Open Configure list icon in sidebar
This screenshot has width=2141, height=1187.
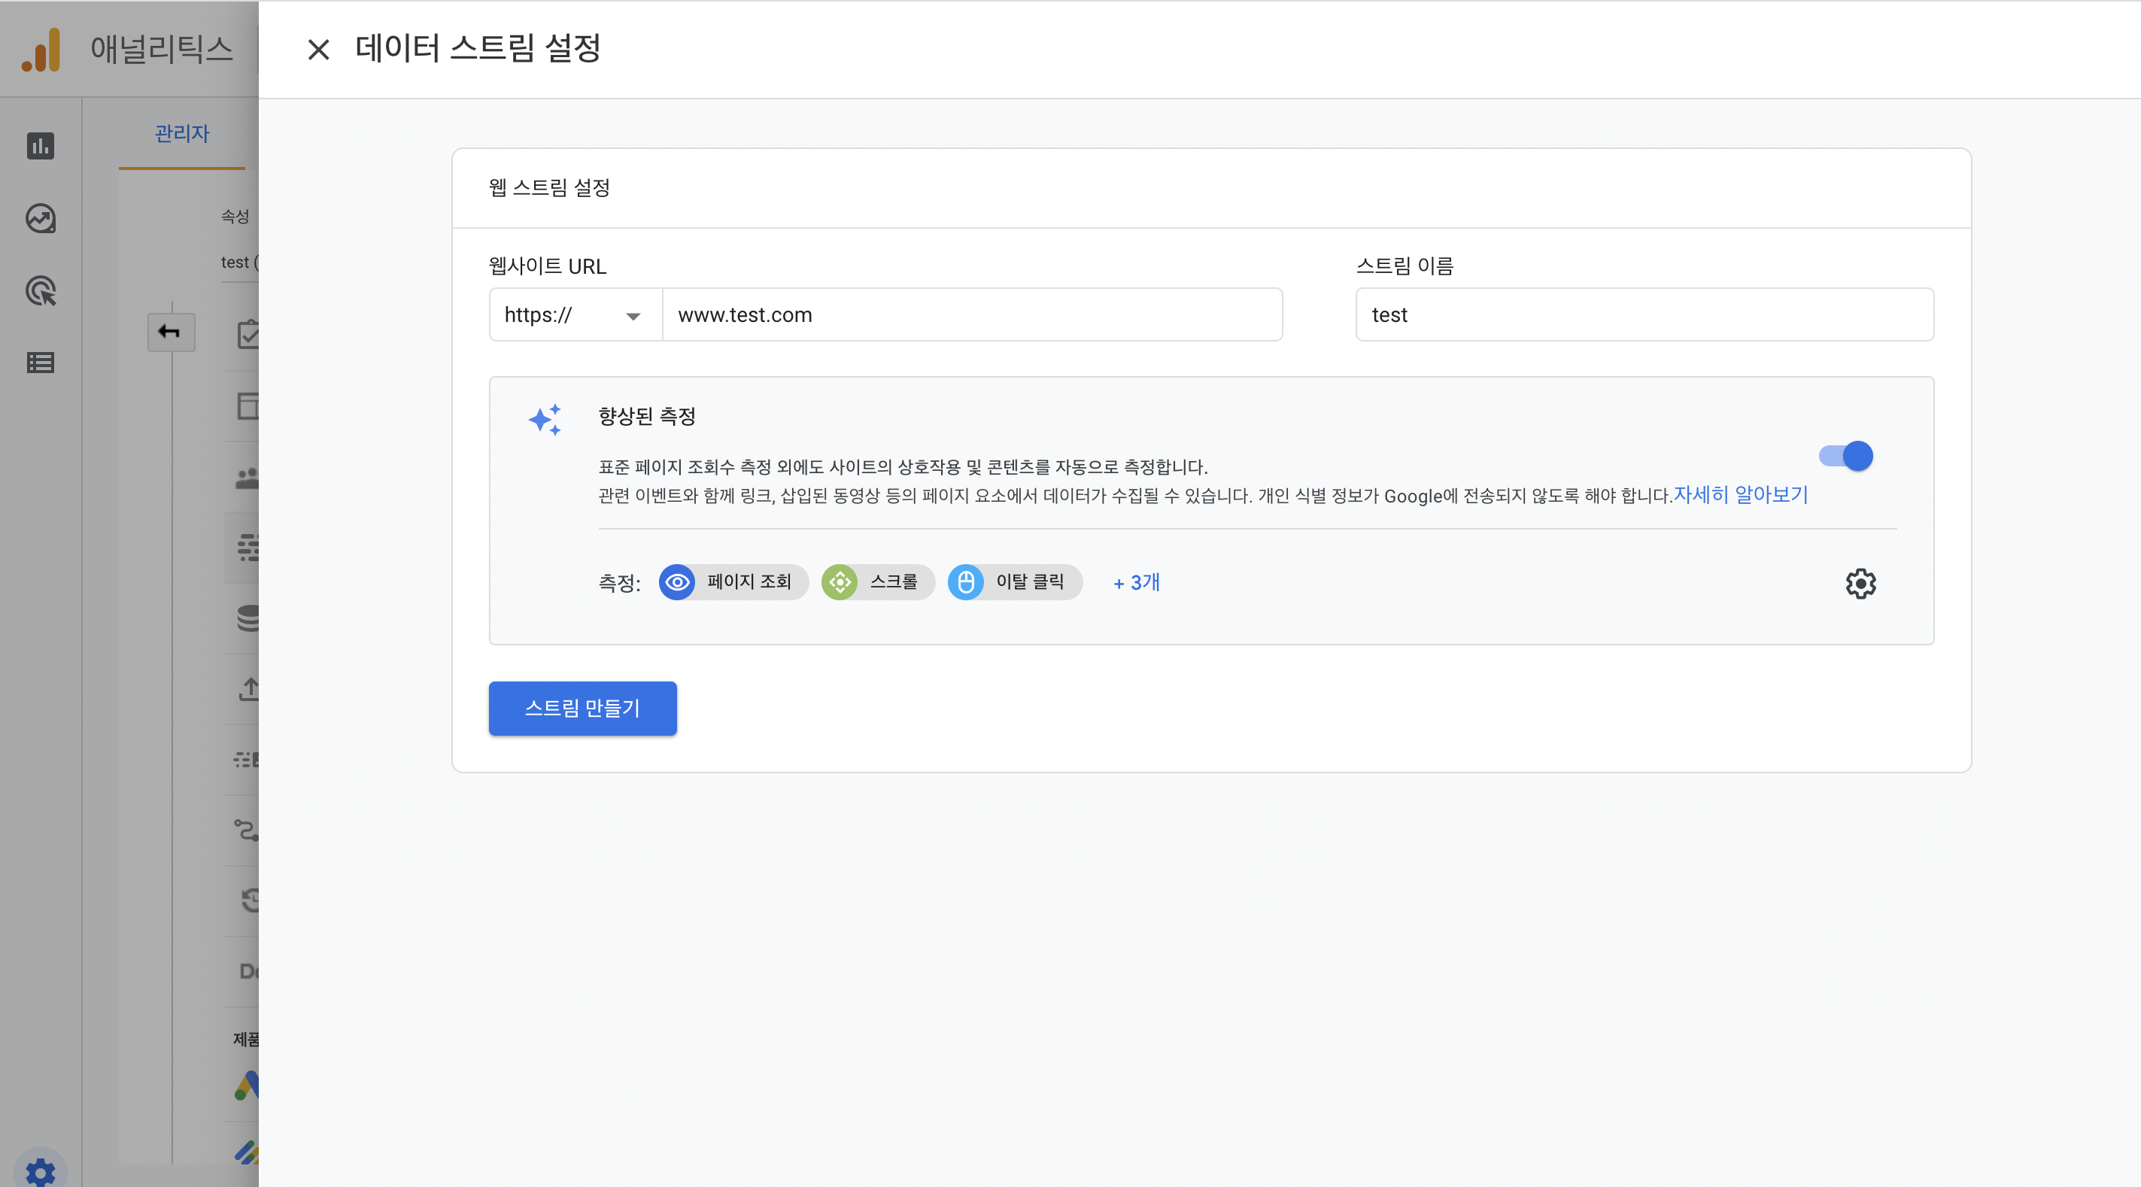coord(40,363)
